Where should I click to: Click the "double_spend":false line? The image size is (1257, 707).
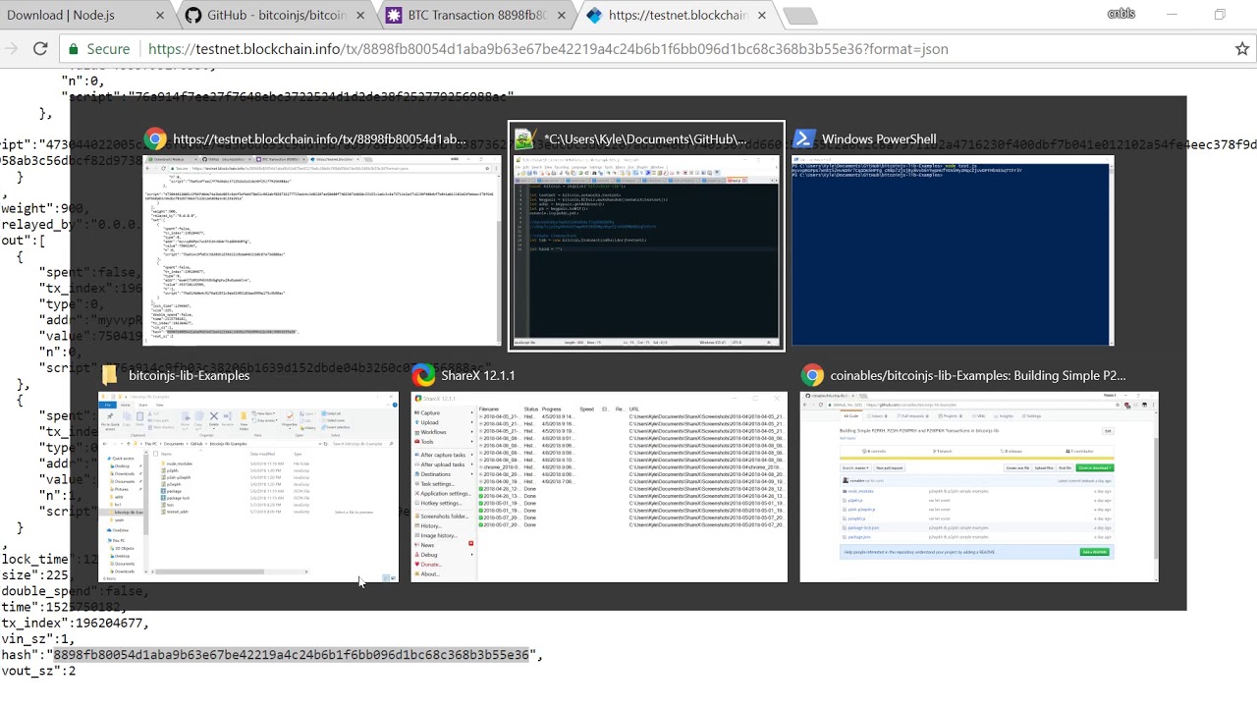pyautogui.click(x=73, y=592)
